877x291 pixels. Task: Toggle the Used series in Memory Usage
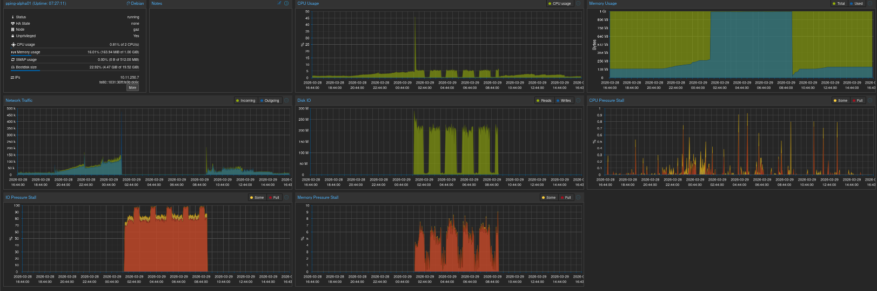click(856, 4)
